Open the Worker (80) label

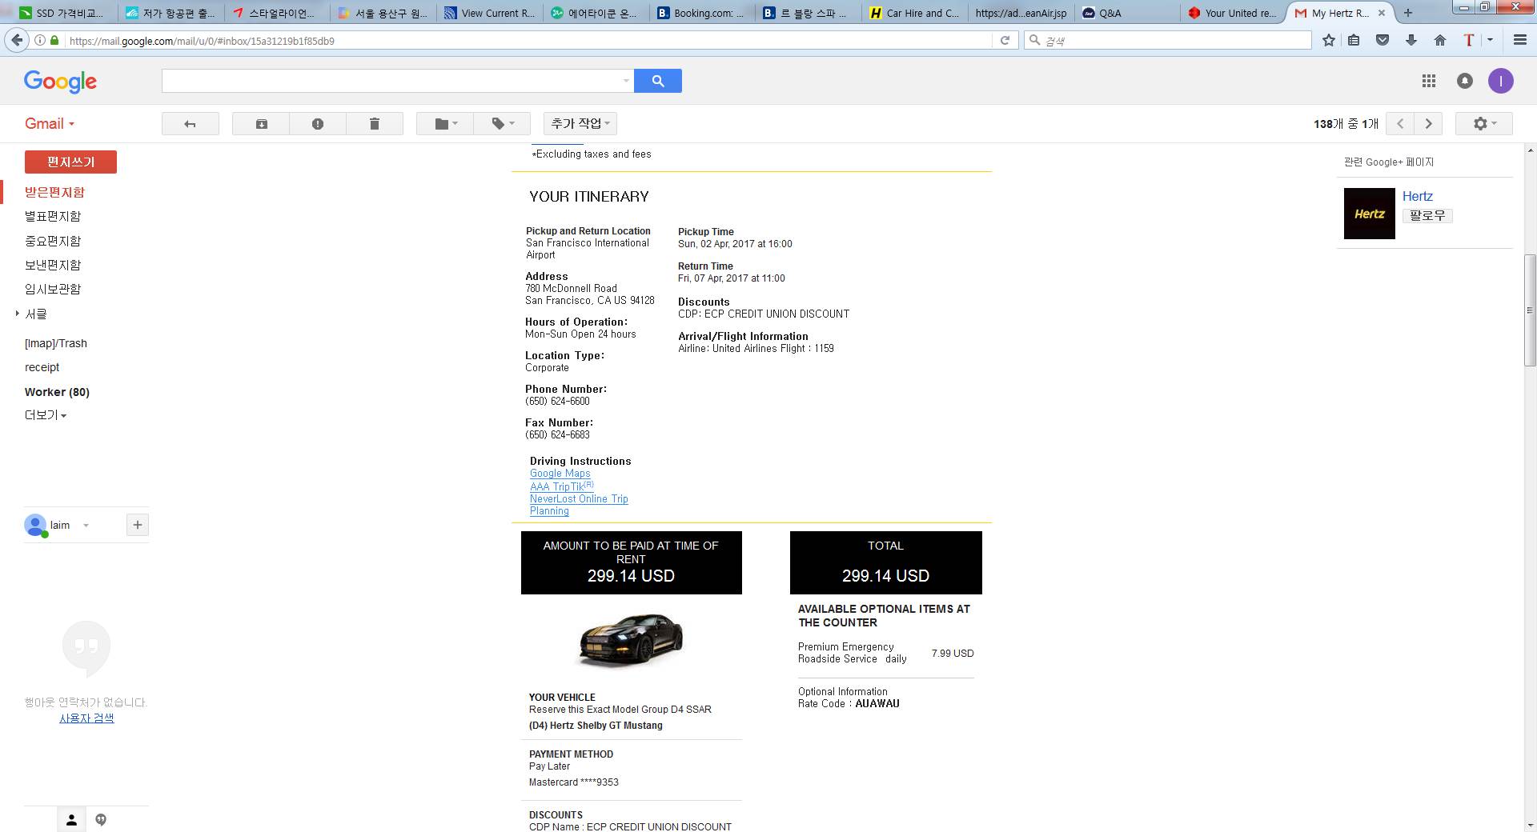pyautogui.click(x=57, y=392)
